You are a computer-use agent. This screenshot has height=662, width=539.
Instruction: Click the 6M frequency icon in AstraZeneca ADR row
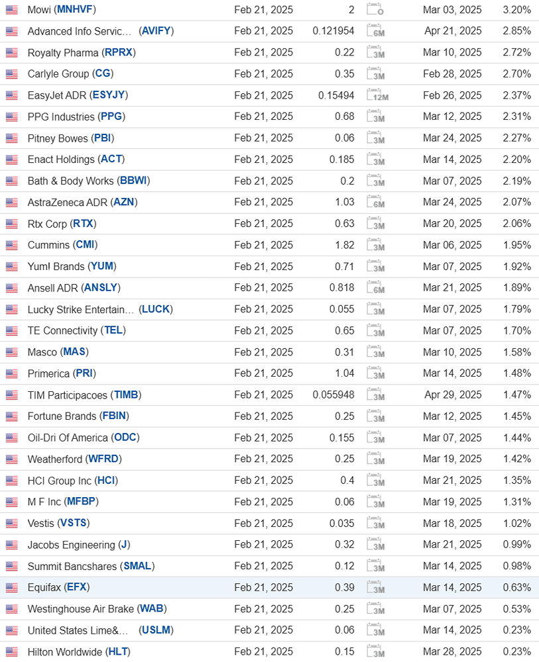(377, 203)
